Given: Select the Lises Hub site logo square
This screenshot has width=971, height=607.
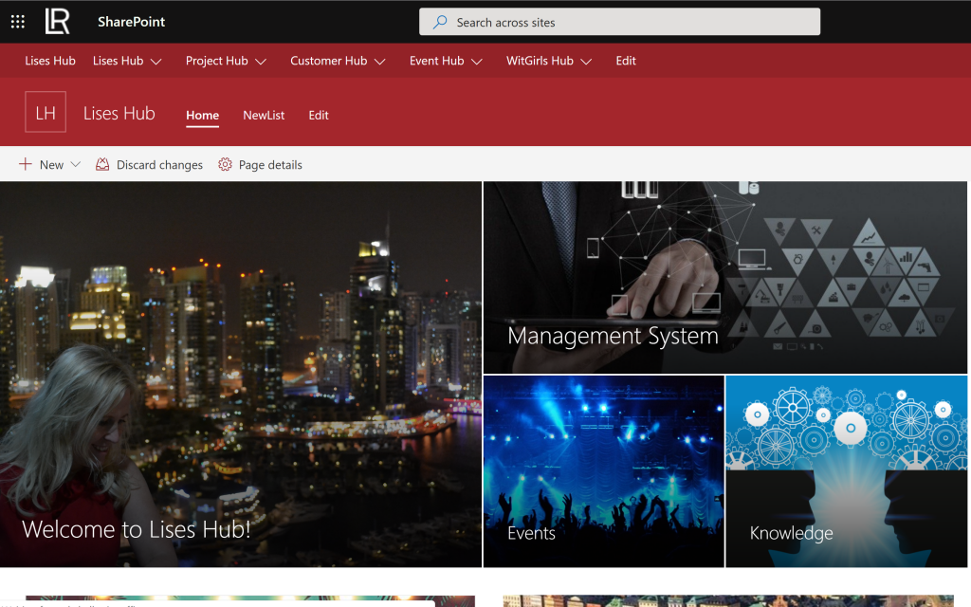Looking at the screenshot, I should pos(46,111).
